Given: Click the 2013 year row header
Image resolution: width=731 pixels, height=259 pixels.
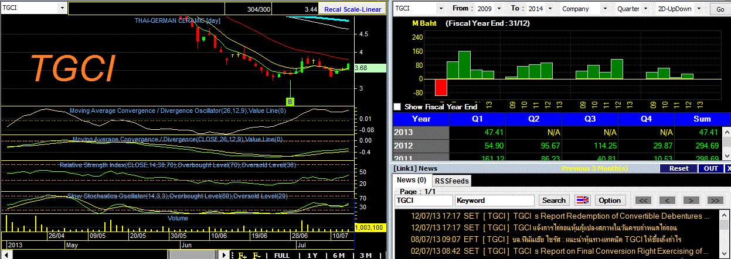Looking at the screenshot, I should (421, 133).
